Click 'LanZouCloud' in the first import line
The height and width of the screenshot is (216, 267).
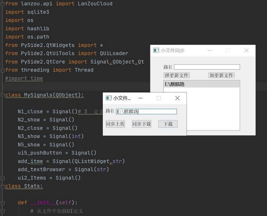pos(95,4)
